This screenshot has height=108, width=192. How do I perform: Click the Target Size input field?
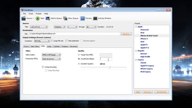tap(106, 55)
